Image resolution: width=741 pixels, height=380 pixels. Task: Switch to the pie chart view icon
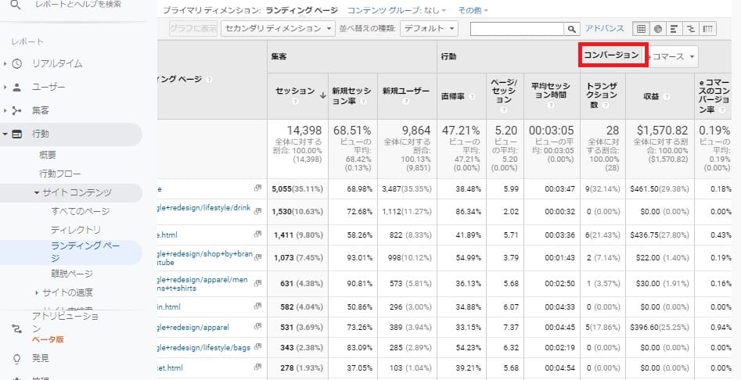coord(658,29)
